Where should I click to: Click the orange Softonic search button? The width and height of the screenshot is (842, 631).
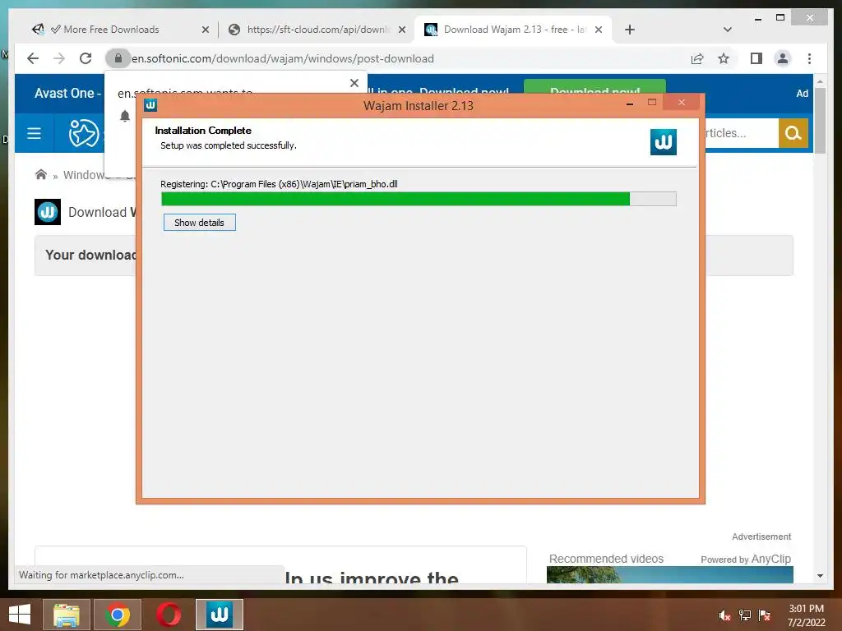tap(793, 133)
